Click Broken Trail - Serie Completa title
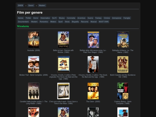 tap(34, 75)
